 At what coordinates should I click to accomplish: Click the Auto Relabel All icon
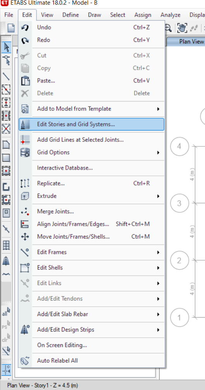(26, 361)
